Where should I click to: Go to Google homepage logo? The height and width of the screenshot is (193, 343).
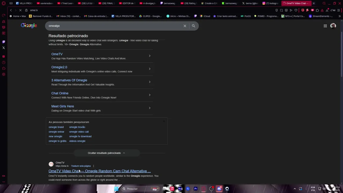(29, 25)
